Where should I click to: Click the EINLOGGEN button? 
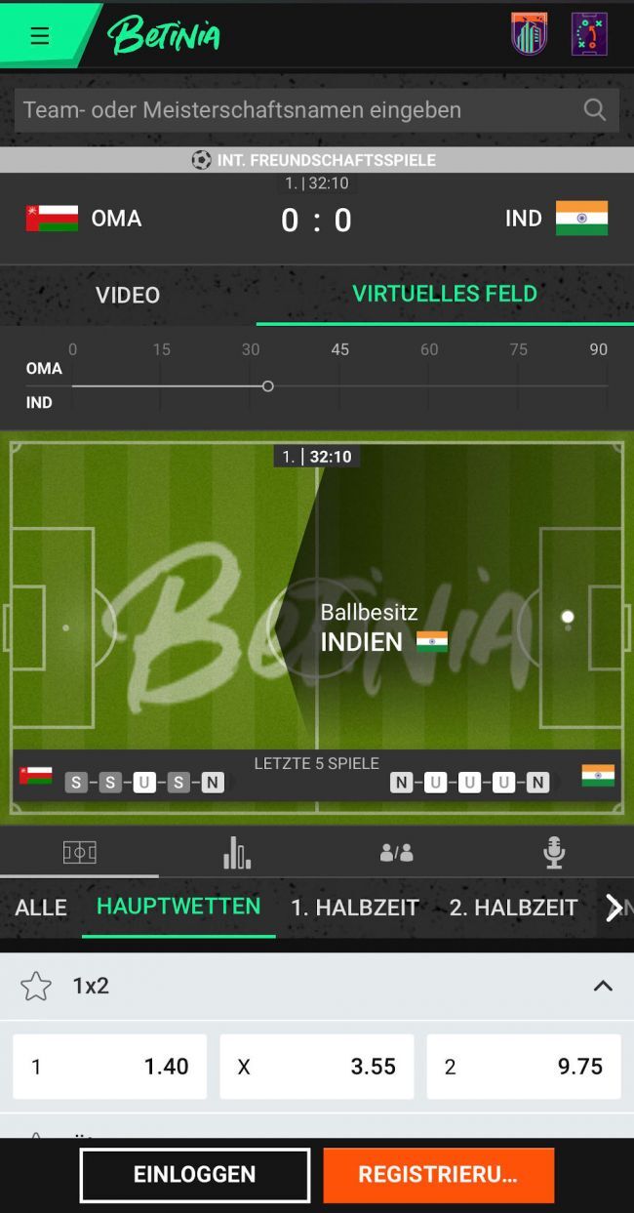click(x=195, y=1175)
